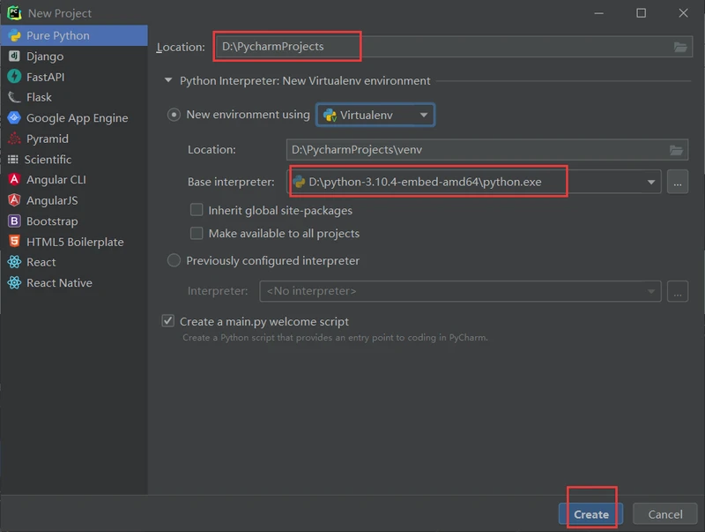
Task: Pick the Flask project type icon
Action: click(x=14, y=97)
